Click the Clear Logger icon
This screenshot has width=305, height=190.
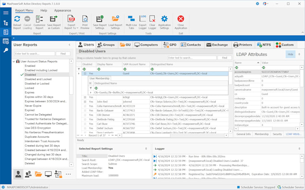coord(152,19)
